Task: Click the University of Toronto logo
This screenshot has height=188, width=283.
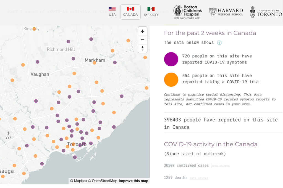Action: tap(266, 12)
